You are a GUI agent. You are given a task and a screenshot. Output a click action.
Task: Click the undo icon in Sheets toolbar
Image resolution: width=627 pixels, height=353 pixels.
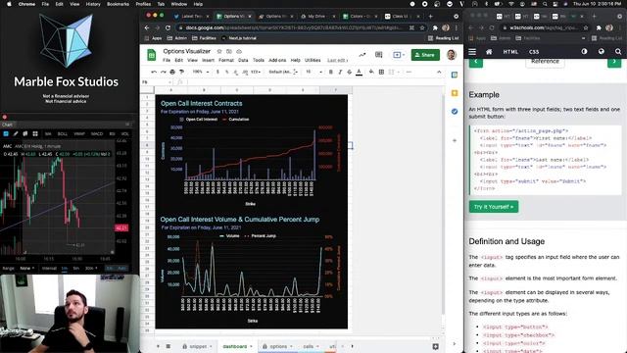coord(154,72)
